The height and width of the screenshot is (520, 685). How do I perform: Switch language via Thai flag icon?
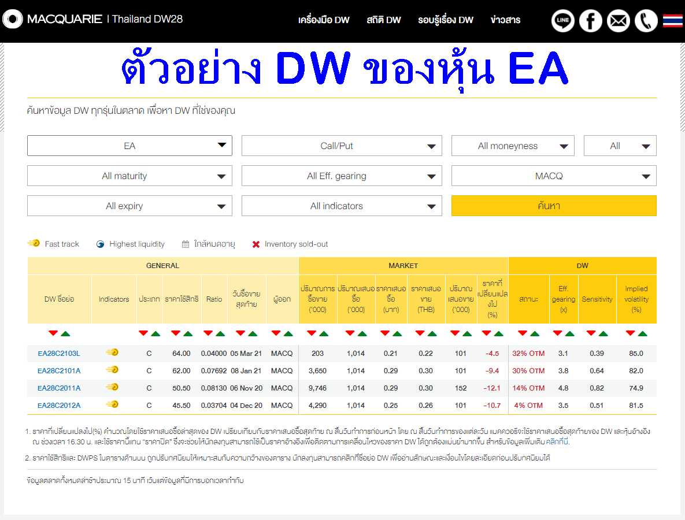point(672,20)
